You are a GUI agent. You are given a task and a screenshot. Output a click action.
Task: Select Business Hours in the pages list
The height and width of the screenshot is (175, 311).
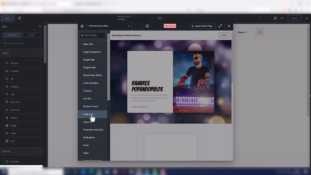point(92,106)
